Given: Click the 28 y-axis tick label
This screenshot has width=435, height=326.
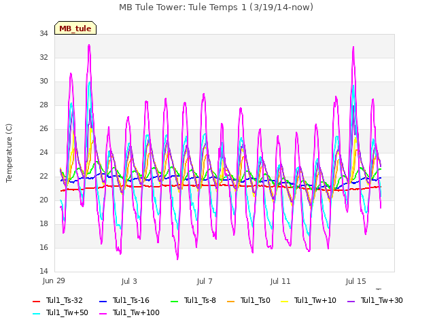Looking at the screenshot, I should coord(43,105).
